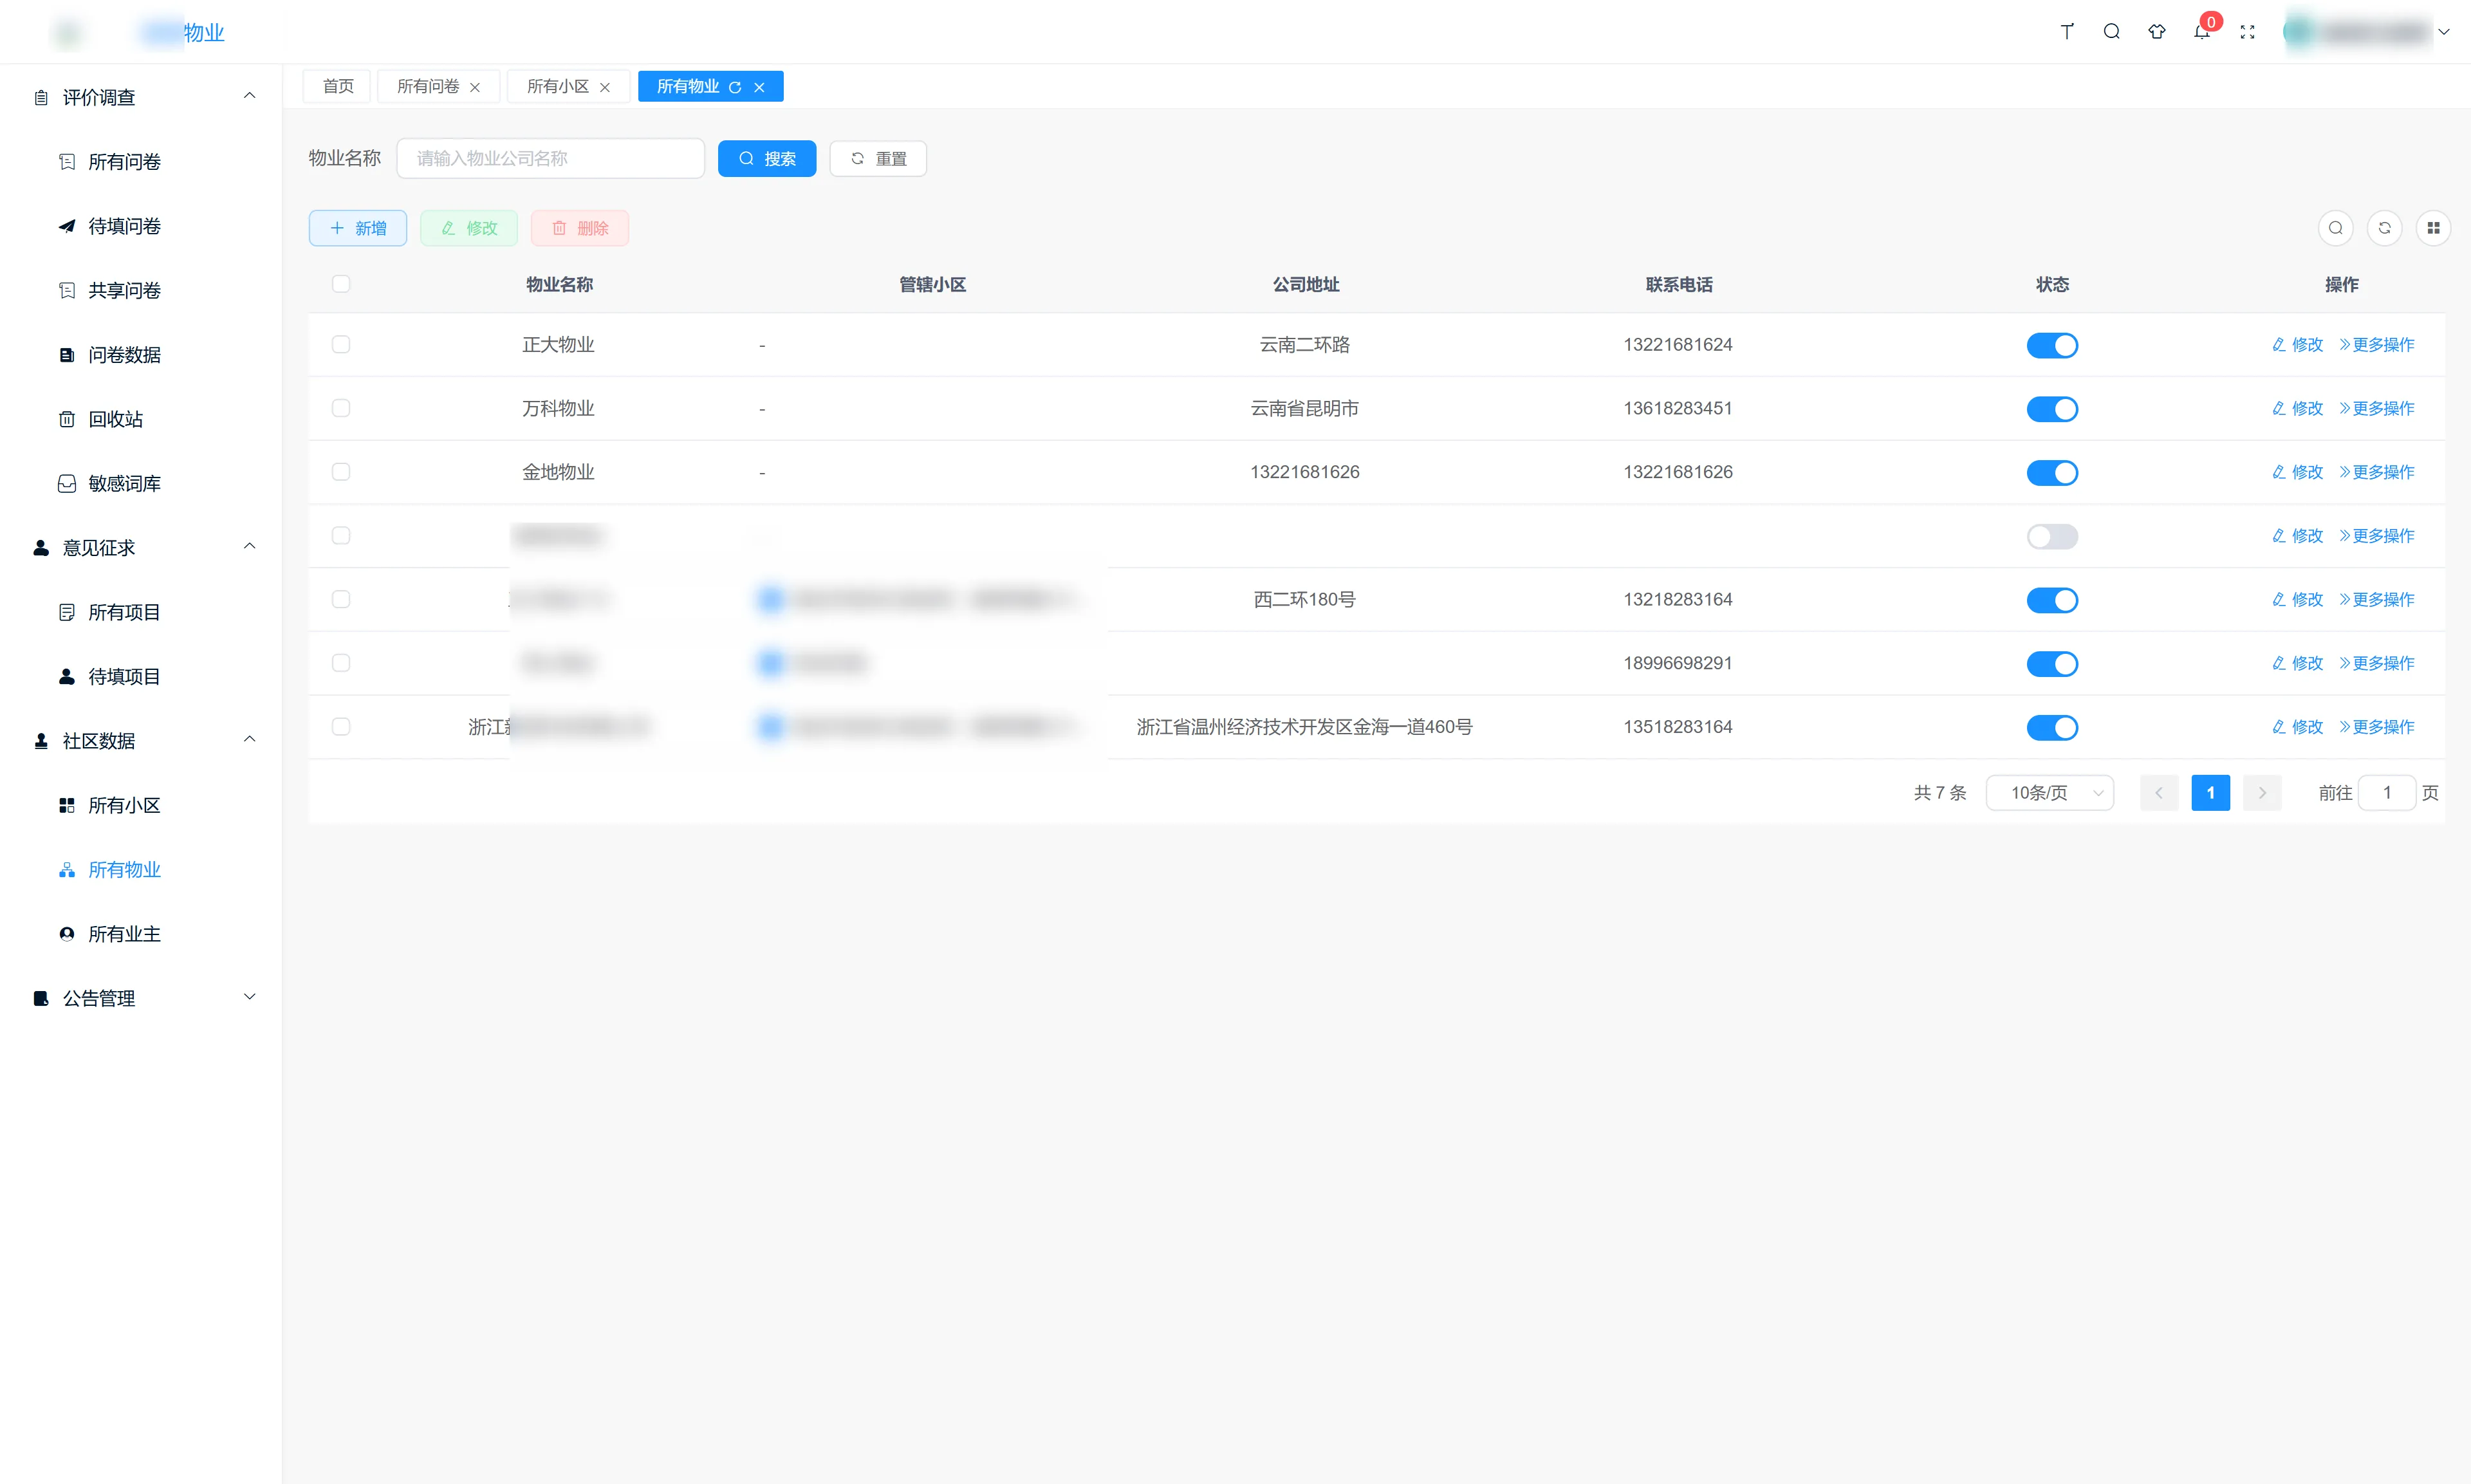This screenshot has width=2471, height=1484.
Task: Open the column display grid icon
Action: pos(2433,228)
